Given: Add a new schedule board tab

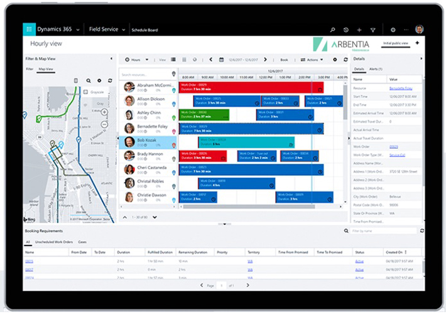Looking at the screenshot, I should click(x=417, y=43).
